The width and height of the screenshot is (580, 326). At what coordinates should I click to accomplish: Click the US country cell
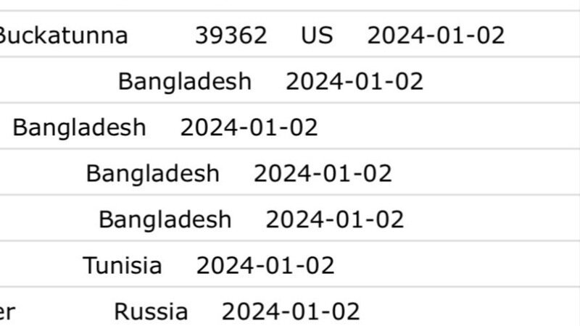317,35
